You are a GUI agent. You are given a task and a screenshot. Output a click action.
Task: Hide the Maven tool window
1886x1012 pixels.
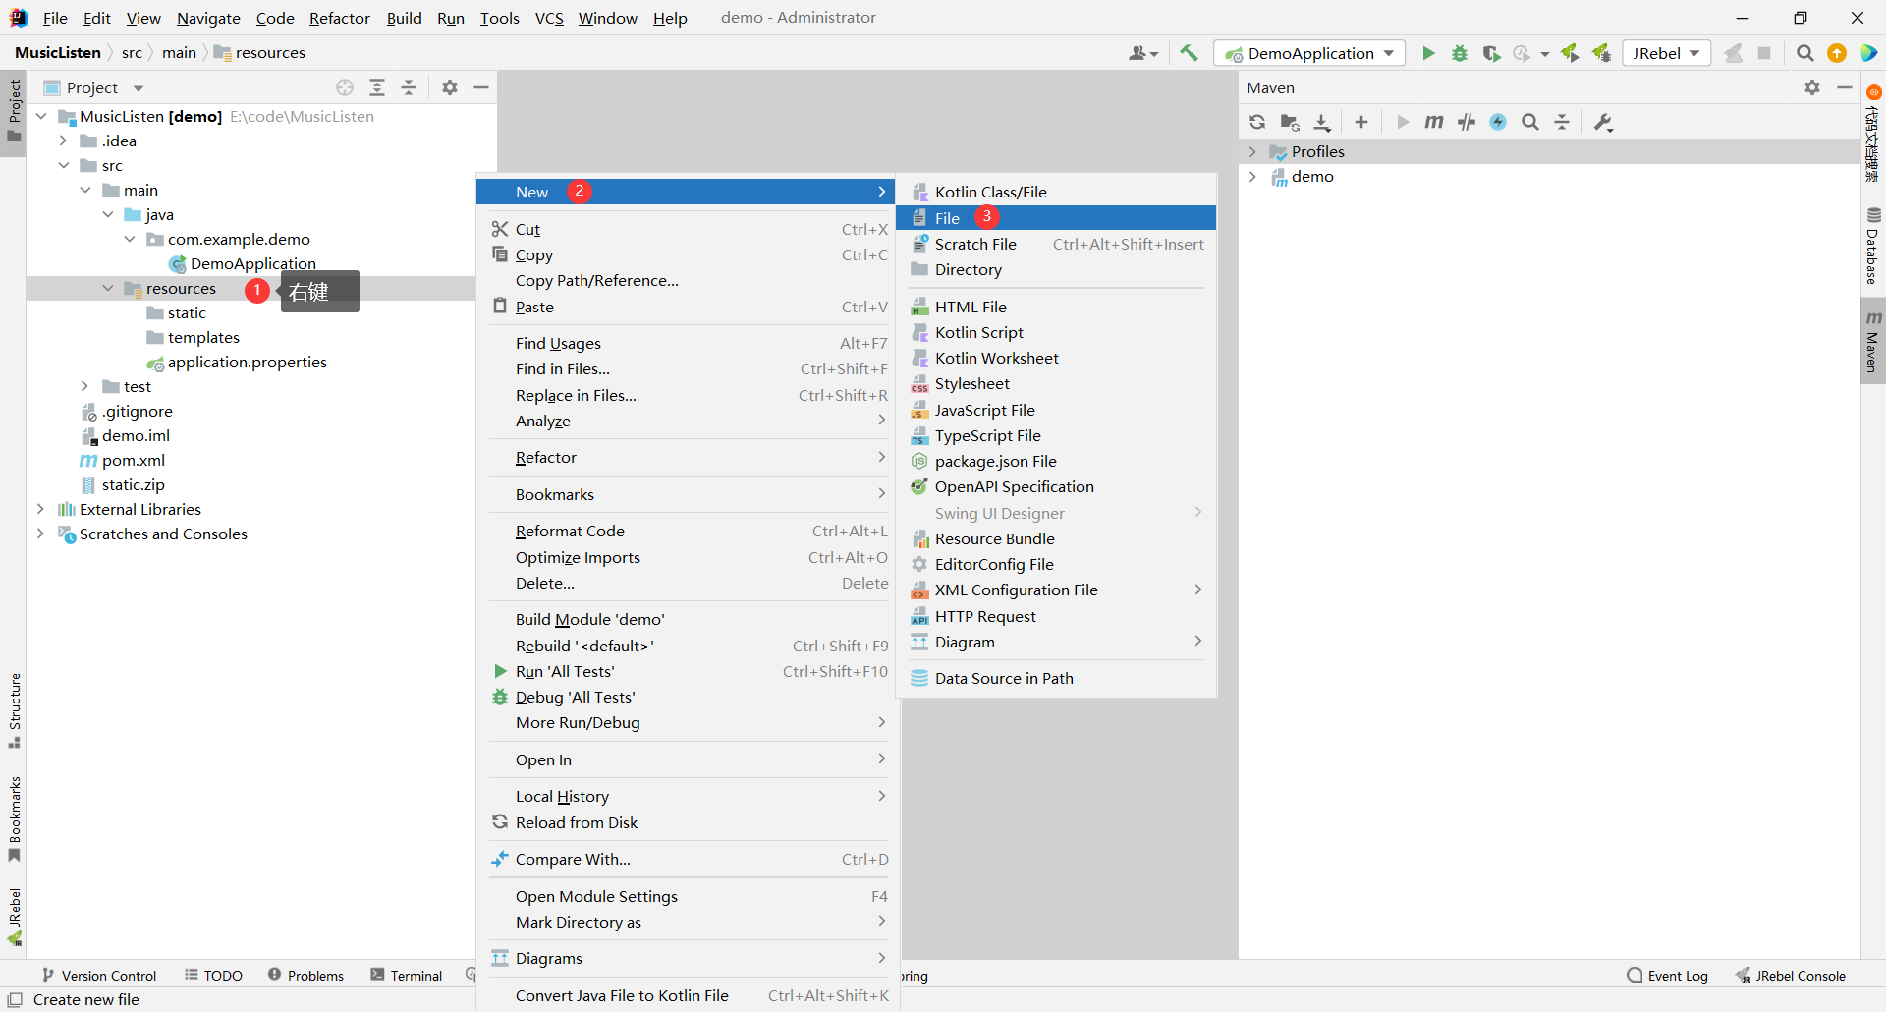point(1845,87)
